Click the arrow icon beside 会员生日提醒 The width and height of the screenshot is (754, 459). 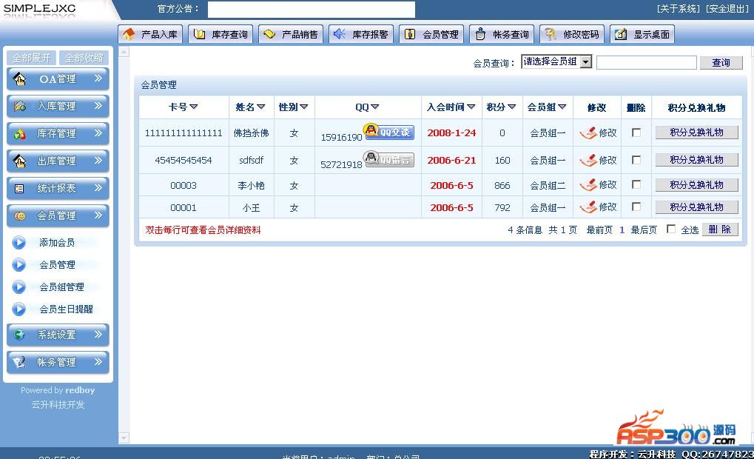tap(18, 309)
